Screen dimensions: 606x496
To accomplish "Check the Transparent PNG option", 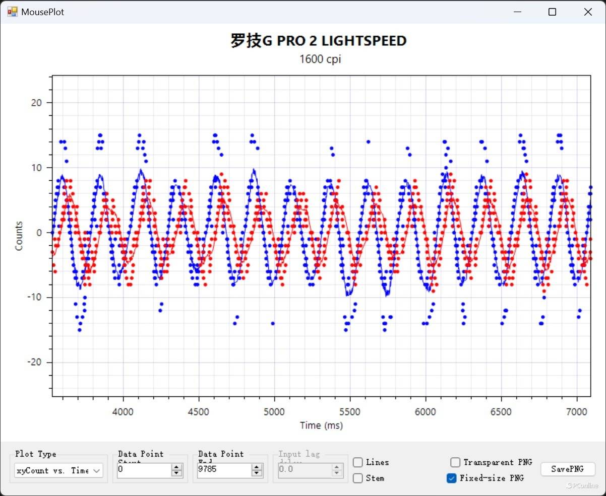I will [x=455, y=462].
